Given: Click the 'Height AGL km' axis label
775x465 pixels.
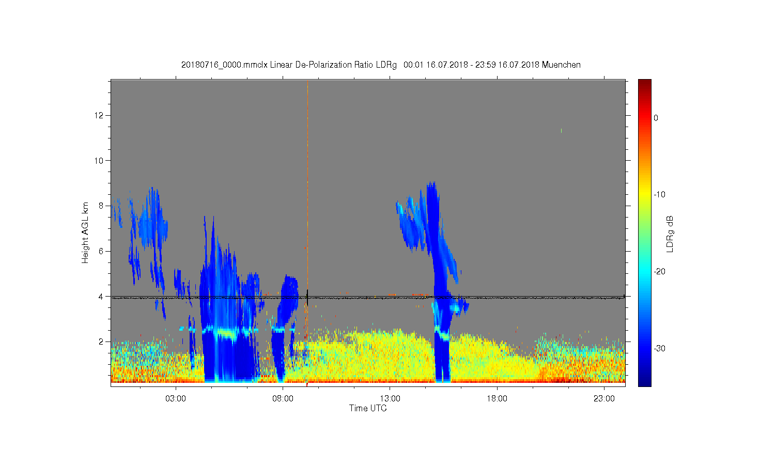Looking at the screenshot, I should 85,233.
